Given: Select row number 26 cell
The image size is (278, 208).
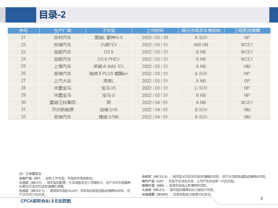Looking at the screenshot, I should pos(23,74).
